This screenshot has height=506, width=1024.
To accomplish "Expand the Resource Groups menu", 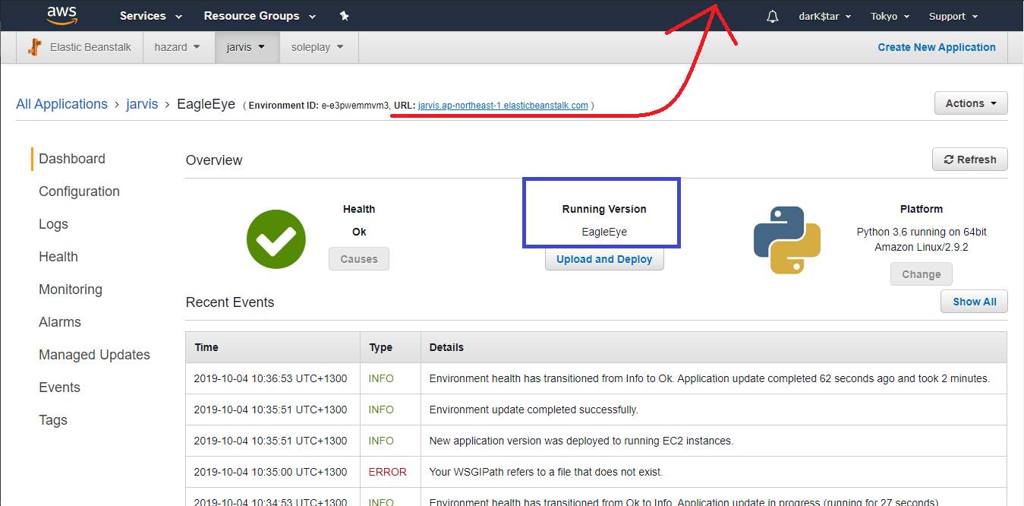I will pos(260,16).
